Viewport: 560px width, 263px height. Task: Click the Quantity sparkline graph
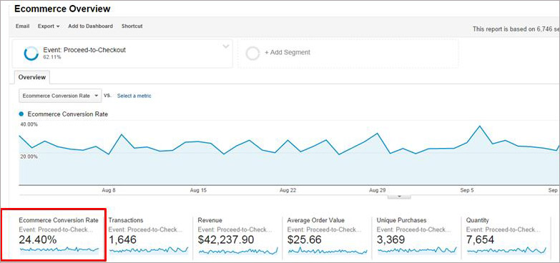pyautogui.click(x=506, y=251)
